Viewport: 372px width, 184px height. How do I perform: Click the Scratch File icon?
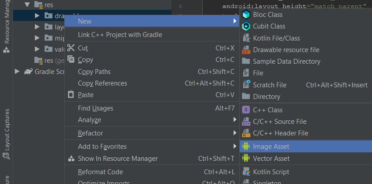click(x=246, y=85)
